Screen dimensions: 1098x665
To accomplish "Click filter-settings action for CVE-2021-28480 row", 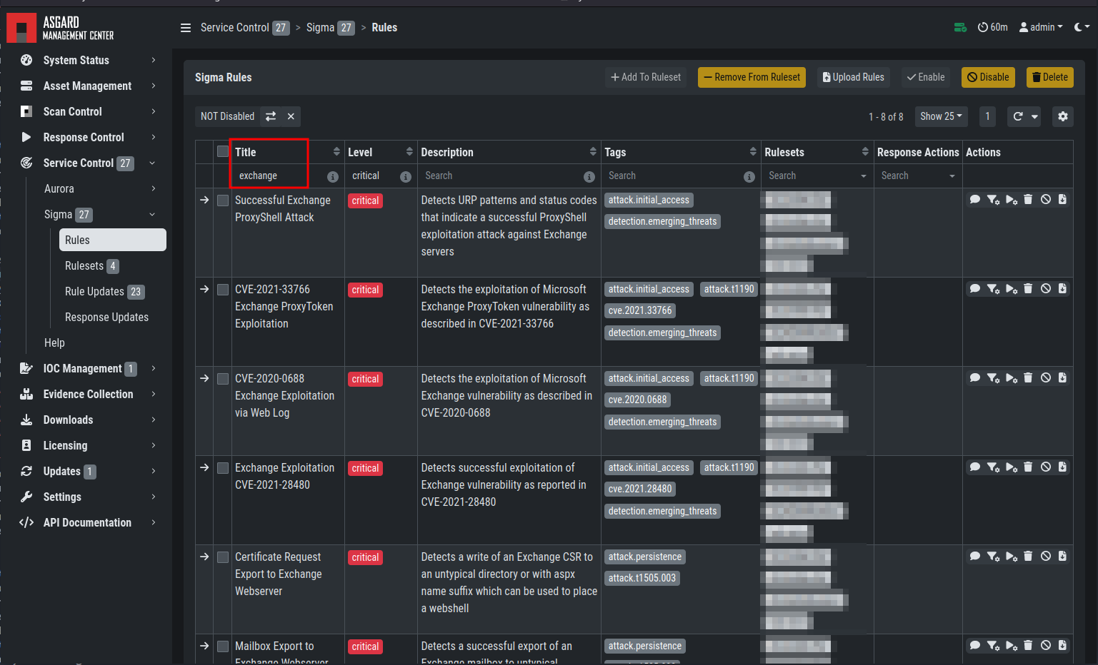I will (x=993, y=467).
